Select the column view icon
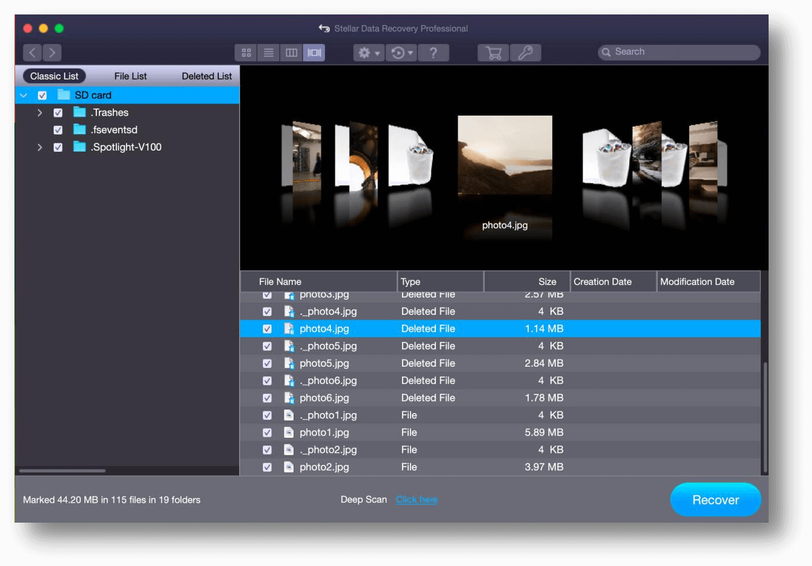Image resolution: width=812 pixels, height=566 pixels. pyautogui.click(x=291, y=52)
